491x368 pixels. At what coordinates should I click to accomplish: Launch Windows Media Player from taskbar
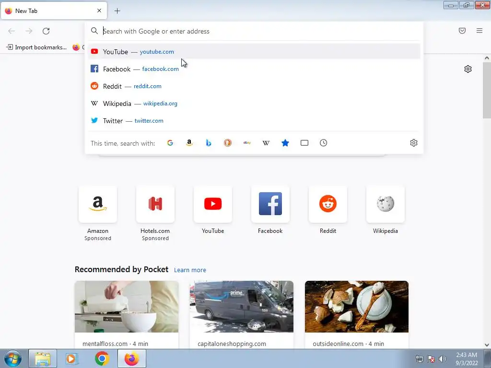(x=72, y=359)
